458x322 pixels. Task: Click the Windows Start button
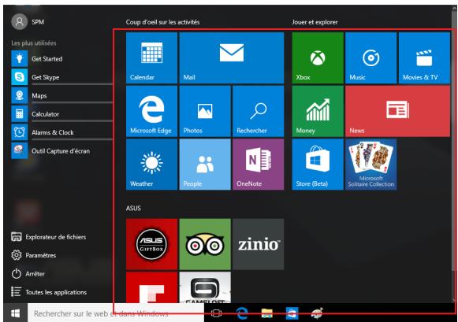click(x=15, y=313)
